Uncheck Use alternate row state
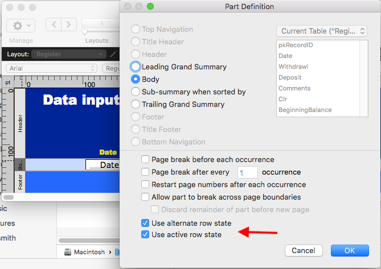The height and width of the screenshot is (269, 381). click(145, 223)
